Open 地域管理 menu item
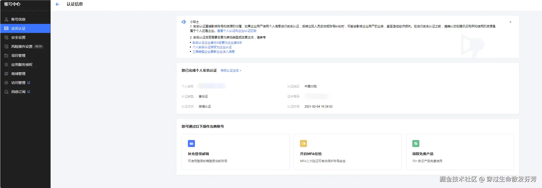 [25, 74]
